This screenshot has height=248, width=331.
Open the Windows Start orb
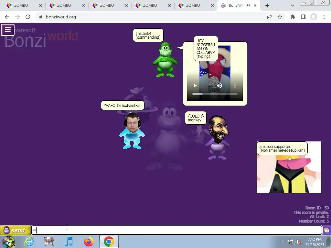(9, 242)
